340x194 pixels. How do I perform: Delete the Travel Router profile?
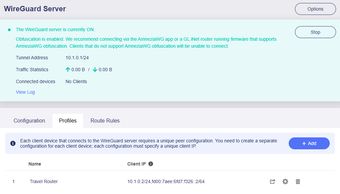[x=298, y=181]
